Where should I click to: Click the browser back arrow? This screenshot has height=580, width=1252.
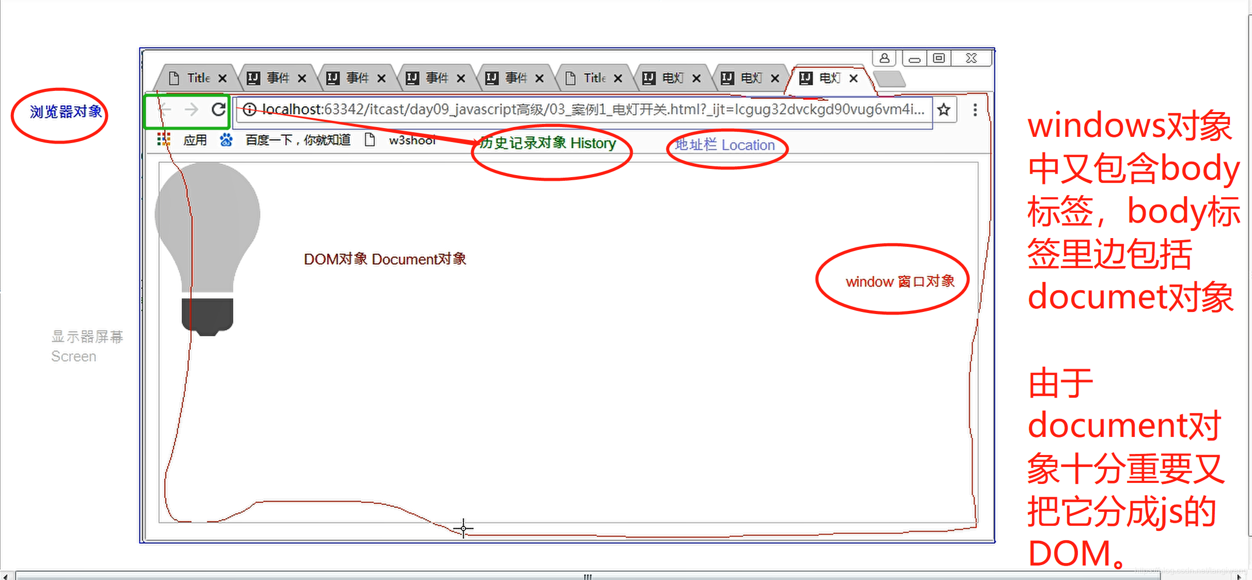click(x=165, y=109)
